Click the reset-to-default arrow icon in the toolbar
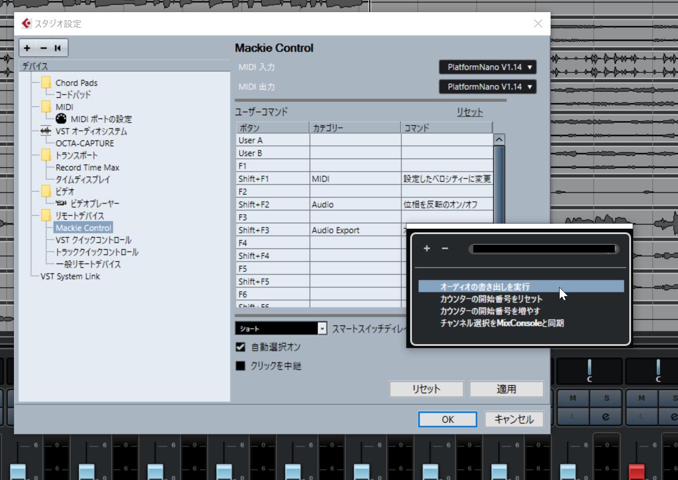The height and width of the screenshot is (480, 678). pyautogui.click(x=58, y=48)
